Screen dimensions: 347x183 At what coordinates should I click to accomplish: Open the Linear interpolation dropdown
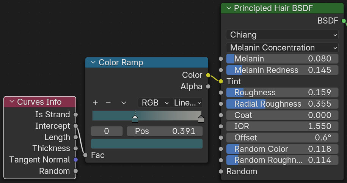click(x=187, y=103)
